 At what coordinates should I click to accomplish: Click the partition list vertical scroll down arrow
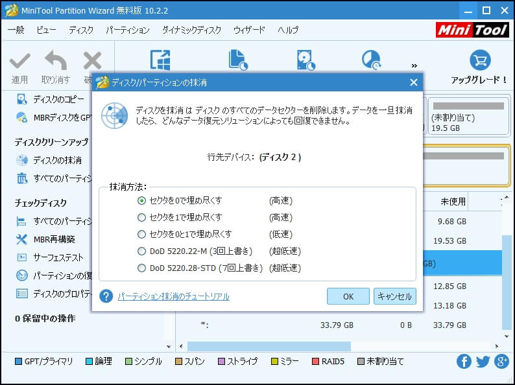click(507, 336)
